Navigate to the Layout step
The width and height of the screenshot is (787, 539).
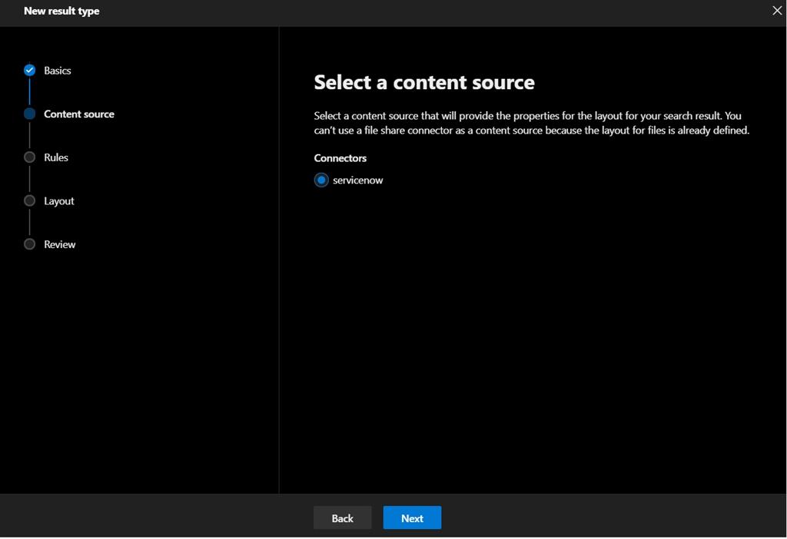click(58, 200)
